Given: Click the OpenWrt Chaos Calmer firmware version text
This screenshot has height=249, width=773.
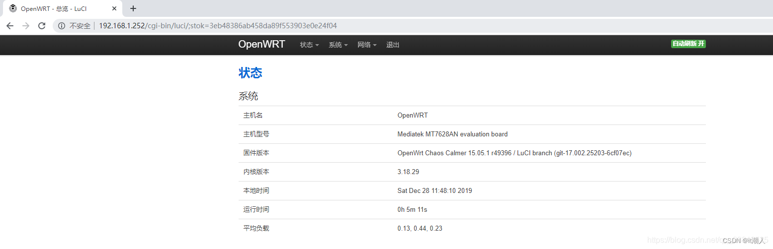Looking at the screenshot, I should (515, 153).
